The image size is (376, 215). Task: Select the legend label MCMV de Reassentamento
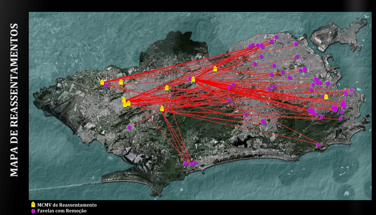click(x=67, y=205)
